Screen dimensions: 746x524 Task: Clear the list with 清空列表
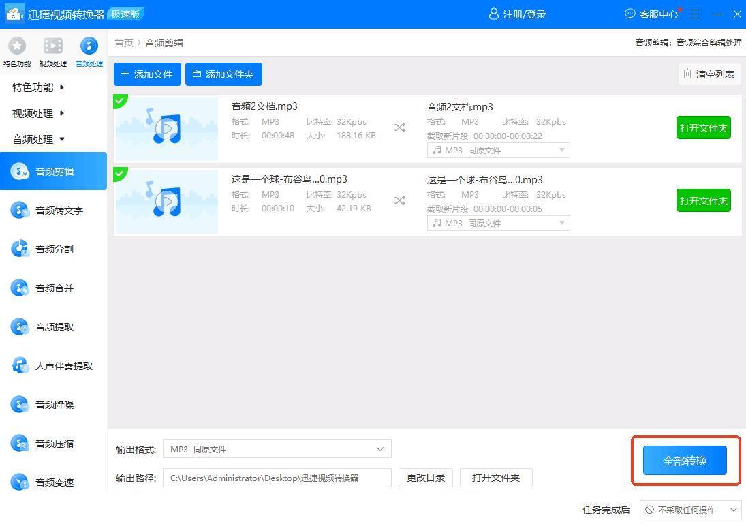[709, 74]
